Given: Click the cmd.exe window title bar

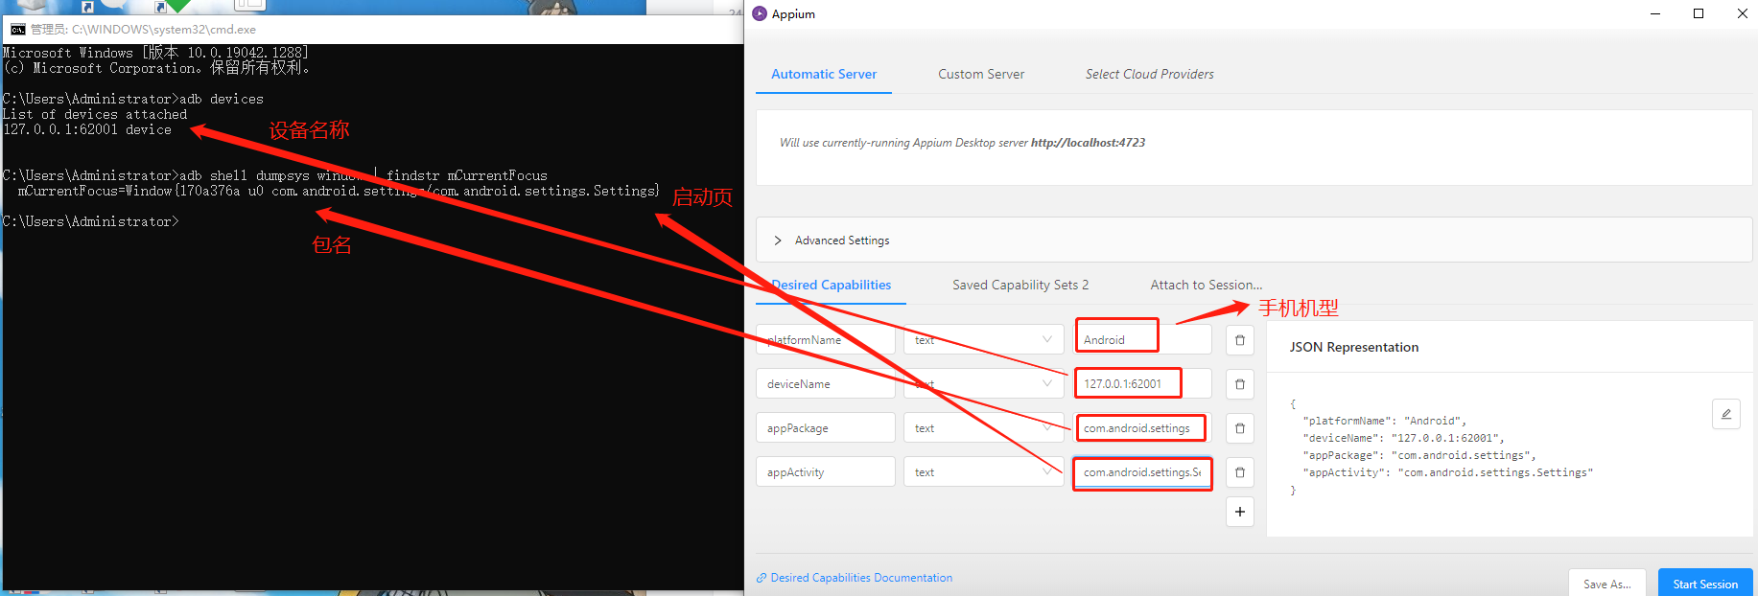Looking at the screenshot, I should (x=372, y=30).
